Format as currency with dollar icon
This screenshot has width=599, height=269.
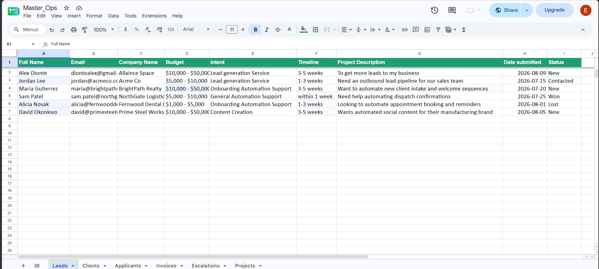[126, 29]
